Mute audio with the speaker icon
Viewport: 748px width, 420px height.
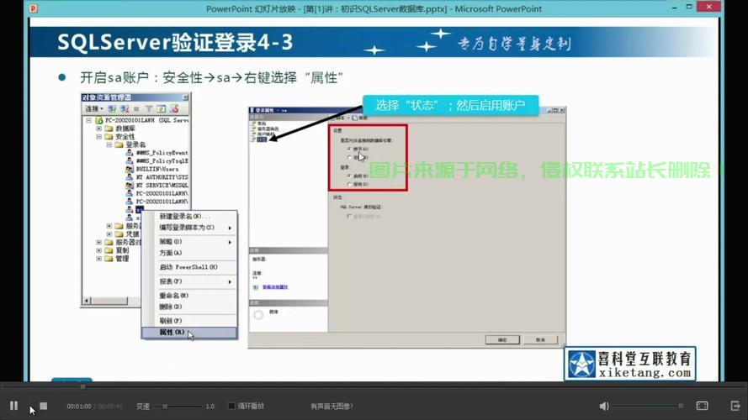pyautogui.click(x=603, y=406)
